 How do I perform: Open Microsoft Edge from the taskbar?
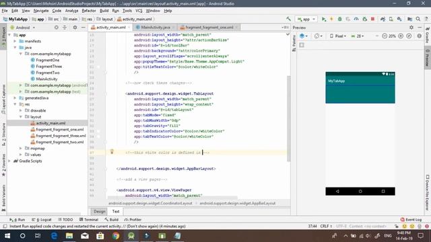(x=54, y=236)
